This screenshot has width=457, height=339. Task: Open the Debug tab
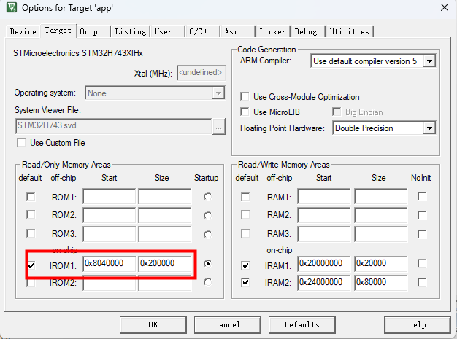(x=307, y=31)
